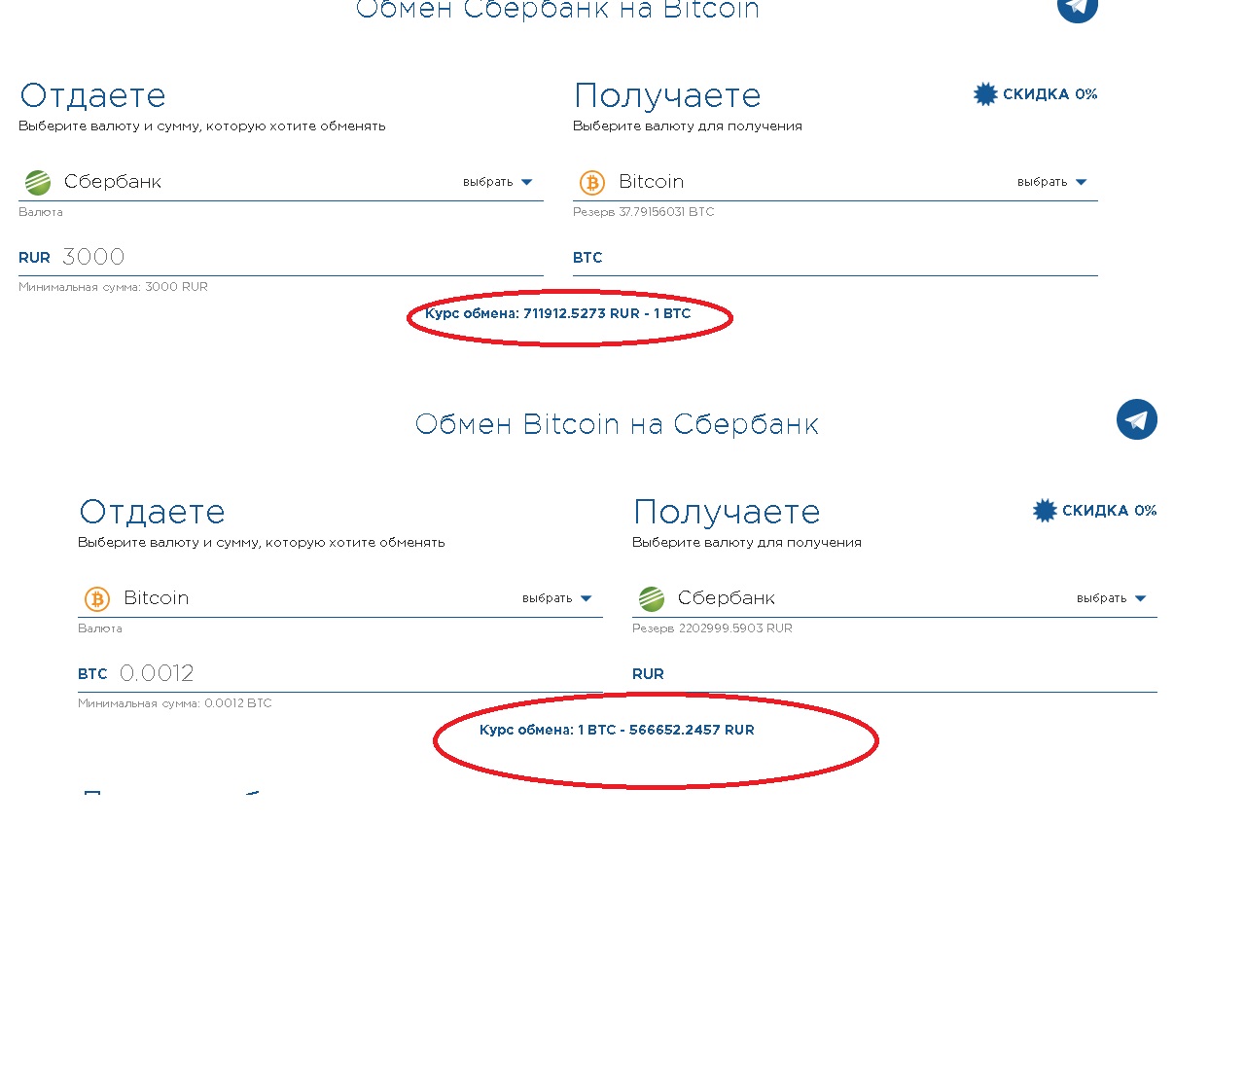The height and width of the screenshot is (1076, 1245).
Task: Click the discount star badge in the Sberbank-to-Bitcoin form
Action: [x=985, y=94]
